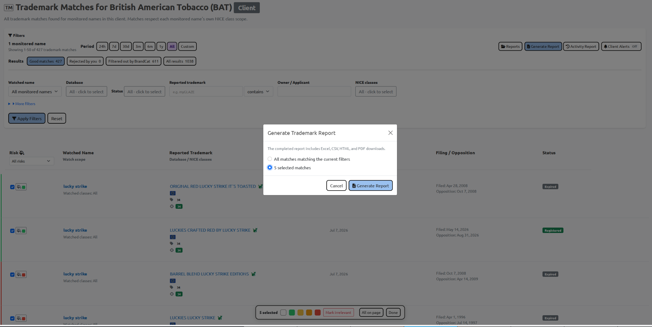
Task: Switch to 'All results 1038' tab
Action: tap(180, 61)
